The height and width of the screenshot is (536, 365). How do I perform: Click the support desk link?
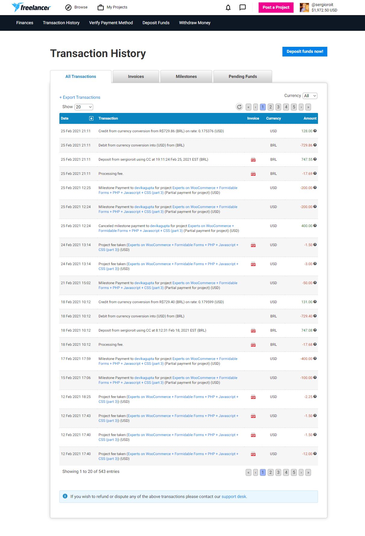click(x=234, y=496)
